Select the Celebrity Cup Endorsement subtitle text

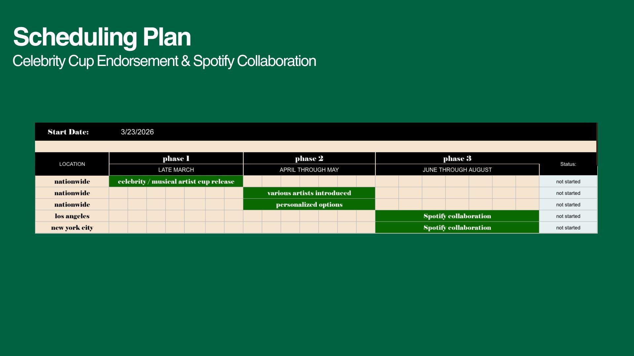[x=164, y=61]
